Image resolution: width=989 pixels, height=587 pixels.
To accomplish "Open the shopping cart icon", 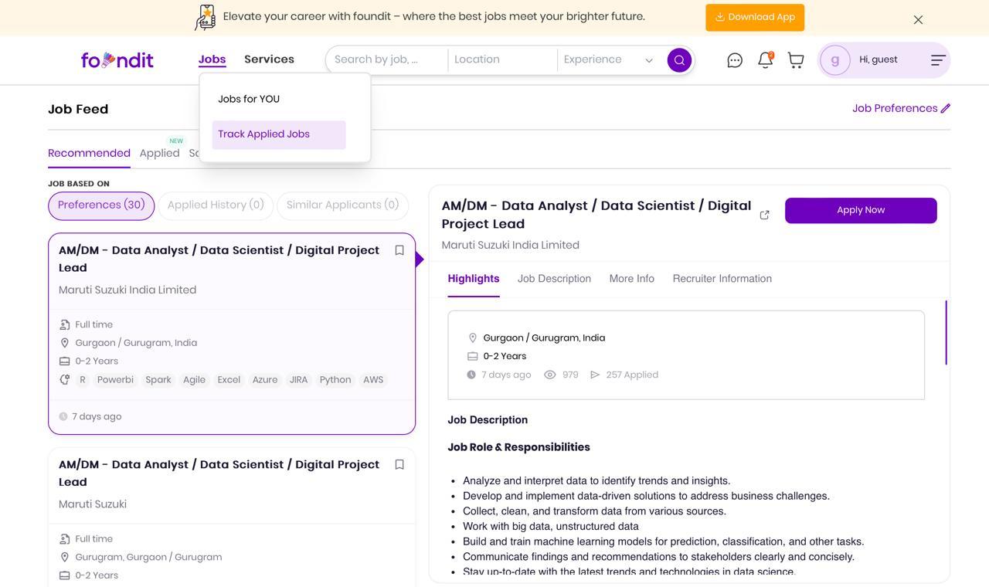I will pyautogui.click(x=796, y=60).
